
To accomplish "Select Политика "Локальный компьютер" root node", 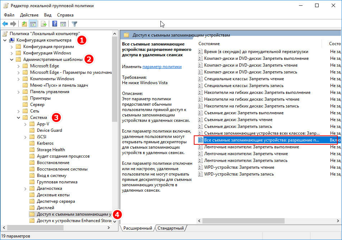I will click(45, 34).
